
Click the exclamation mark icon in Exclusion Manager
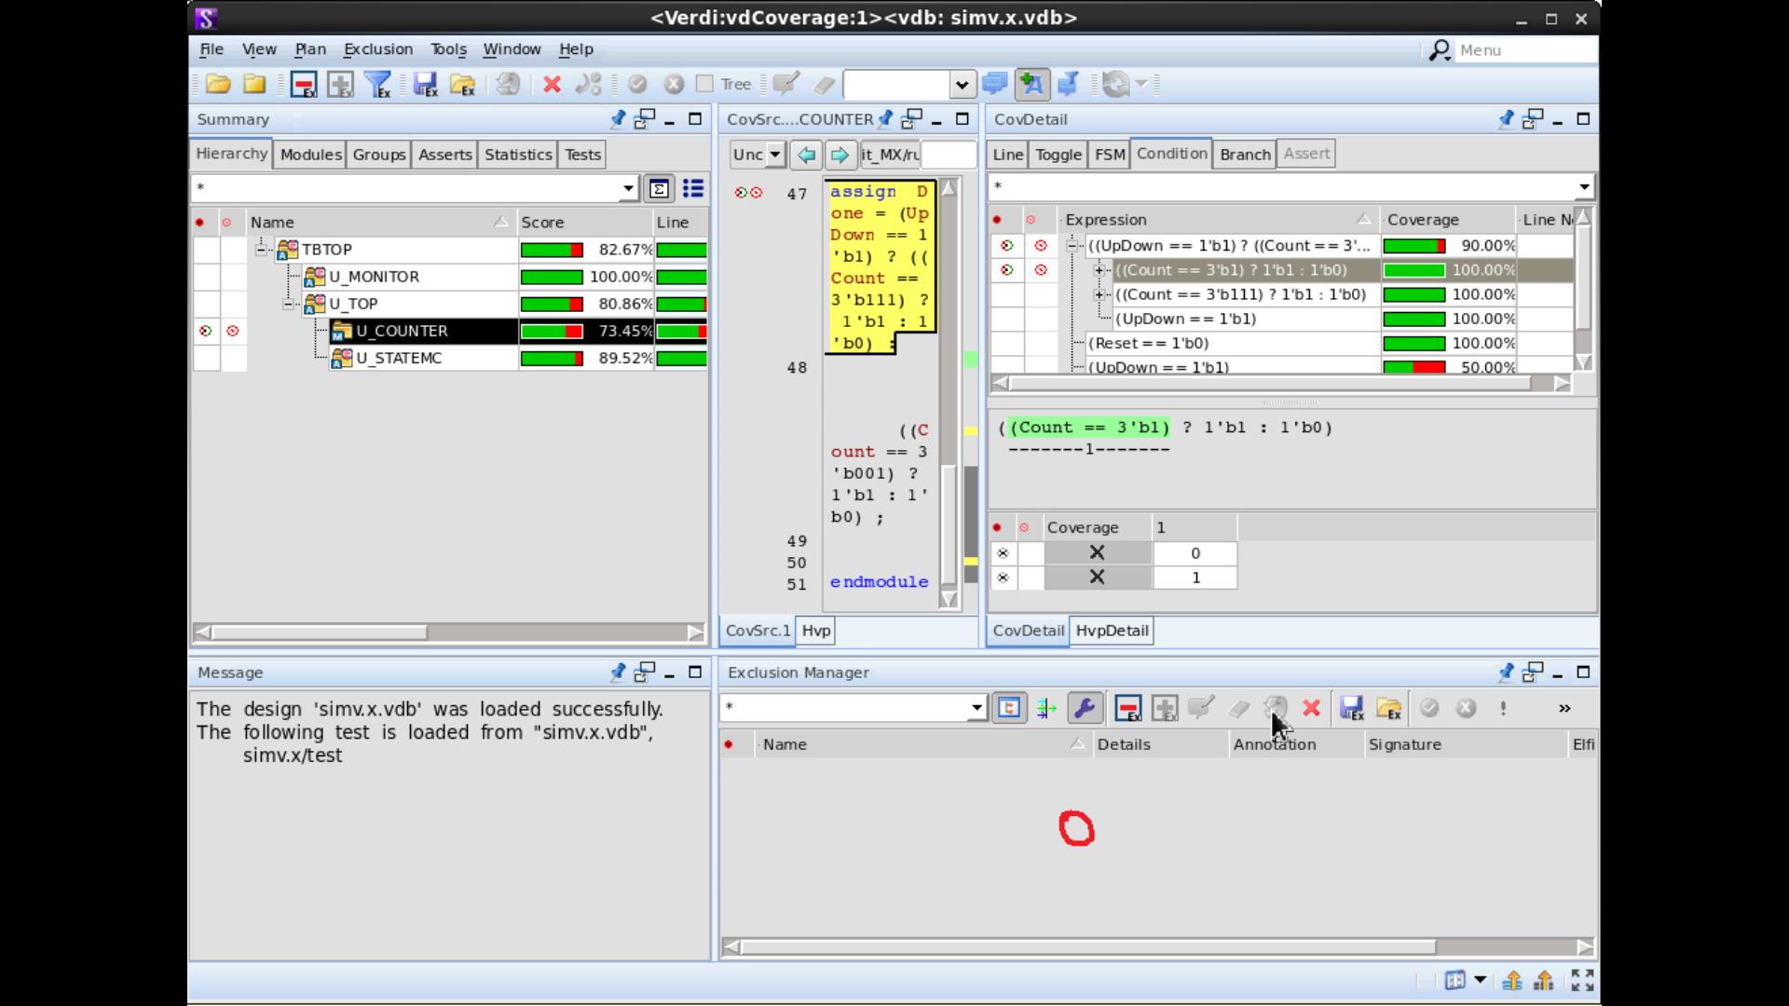tap(1503, 709)
